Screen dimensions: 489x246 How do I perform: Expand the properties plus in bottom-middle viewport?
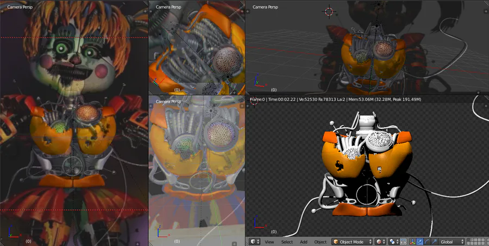[x=242, y=106]
